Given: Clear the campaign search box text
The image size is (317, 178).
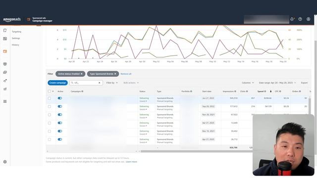Looking at the screenshot, I should (100, 83).
